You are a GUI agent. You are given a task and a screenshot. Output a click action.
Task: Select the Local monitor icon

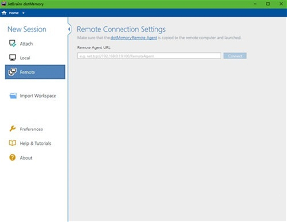12,58
